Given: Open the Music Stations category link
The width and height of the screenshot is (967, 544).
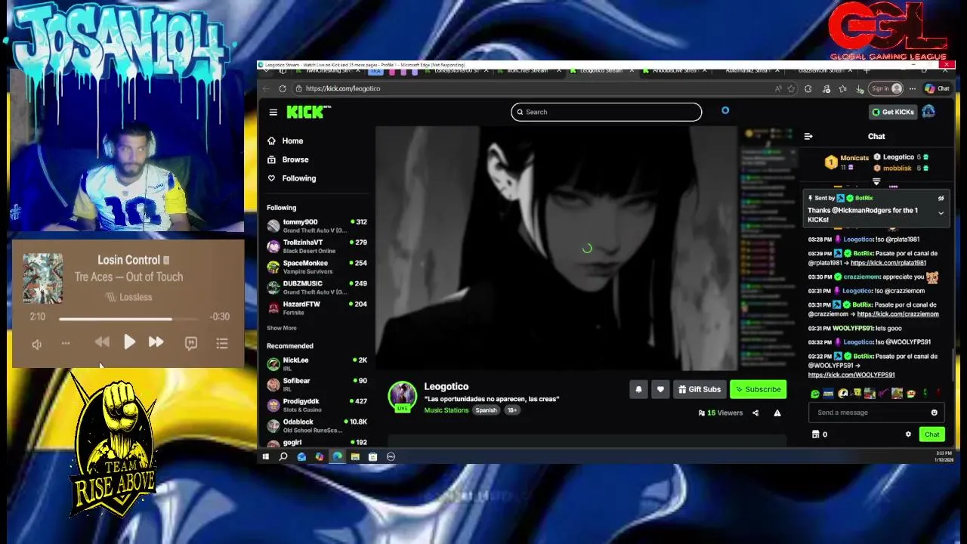Looking at the screenshot, I should [446, 410].
